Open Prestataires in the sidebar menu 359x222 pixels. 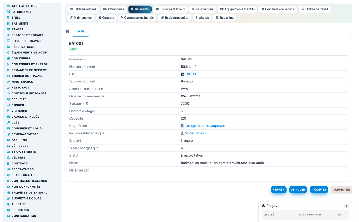(x=22, y=169)
